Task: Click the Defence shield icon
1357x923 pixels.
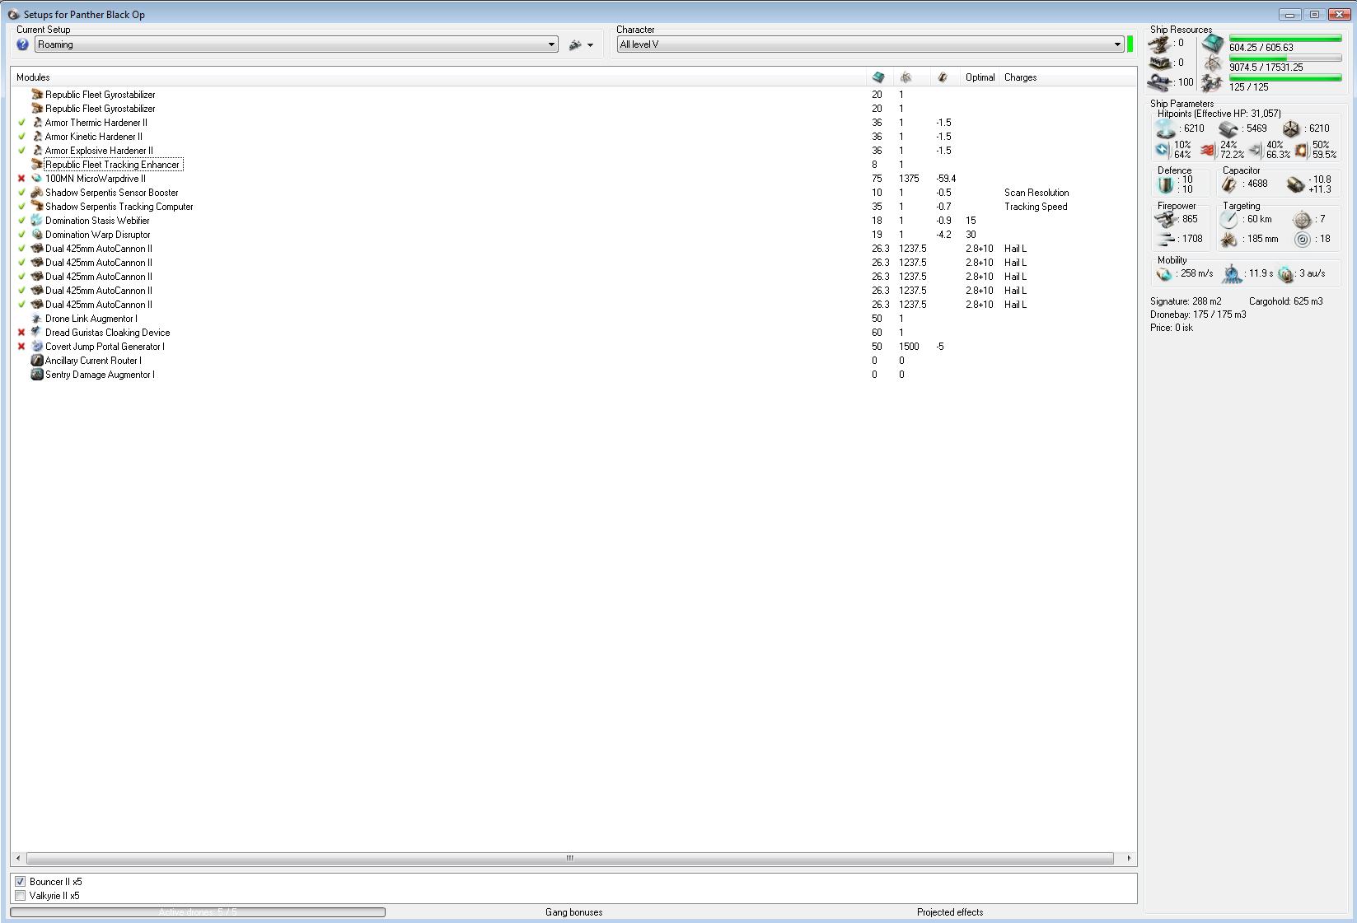Action: pyautogui.click(x=1166, y=184)
